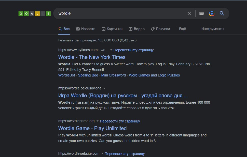
Task: Open the on-screen keyboard input tool
Action: click(202, 13)
